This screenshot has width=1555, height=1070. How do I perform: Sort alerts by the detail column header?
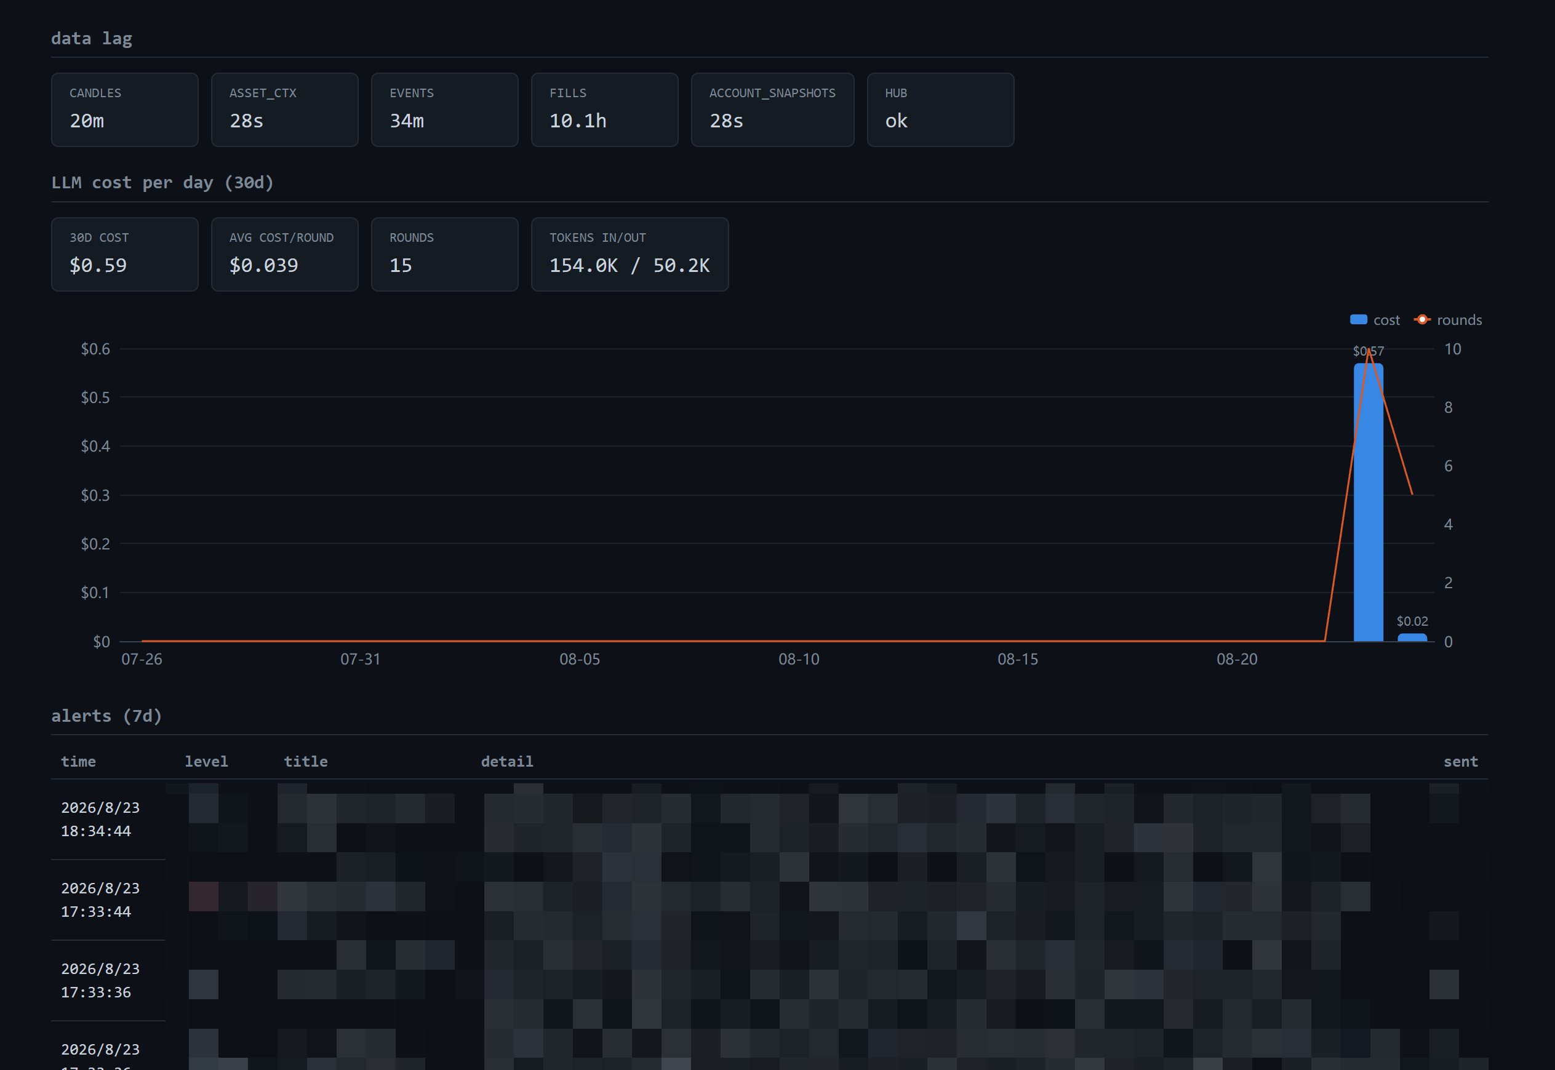pos(507,762)
